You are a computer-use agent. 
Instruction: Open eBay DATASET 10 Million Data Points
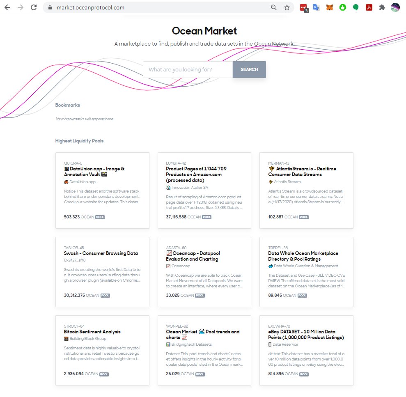(306, 350)
